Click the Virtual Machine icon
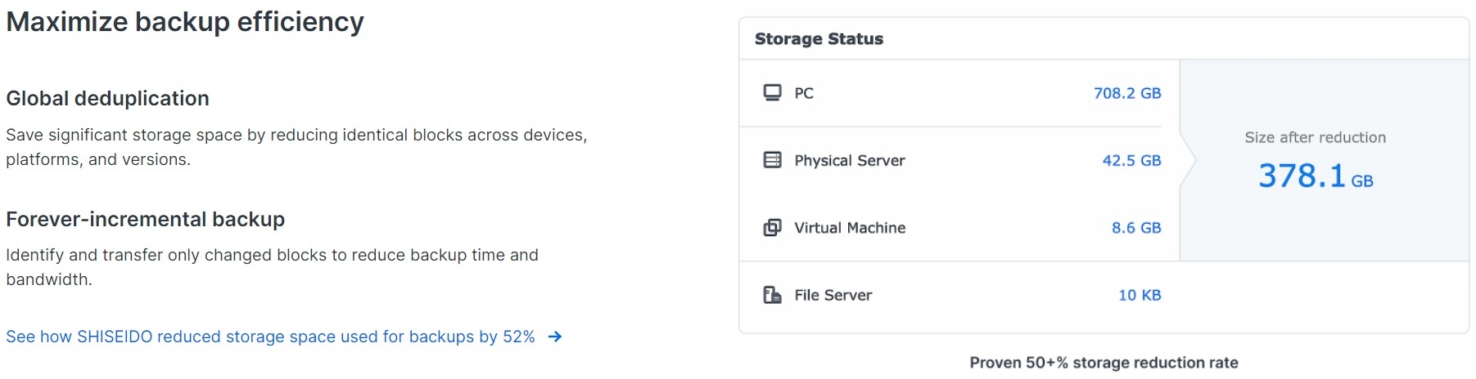The width and height of the screenshot is (1476, 379). (x=772, y=228)
